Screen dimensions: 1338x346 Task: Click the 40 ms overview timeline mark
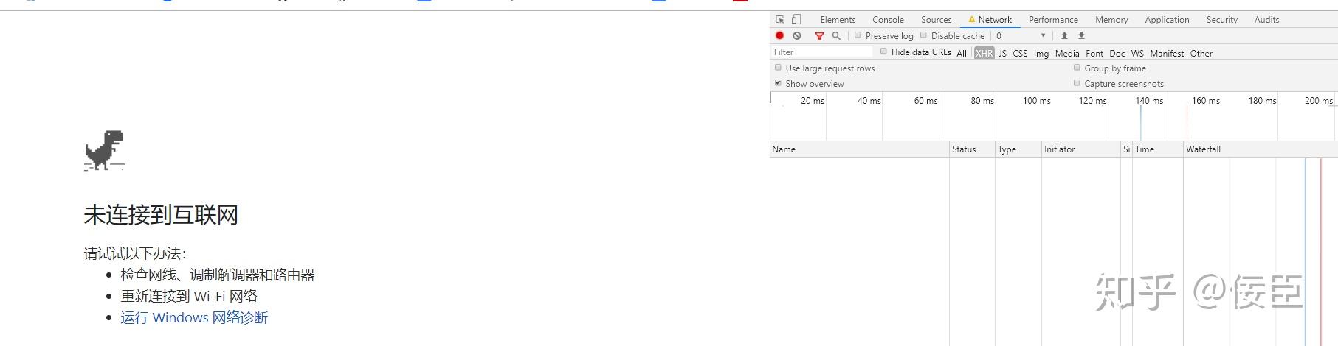[869, 101]
